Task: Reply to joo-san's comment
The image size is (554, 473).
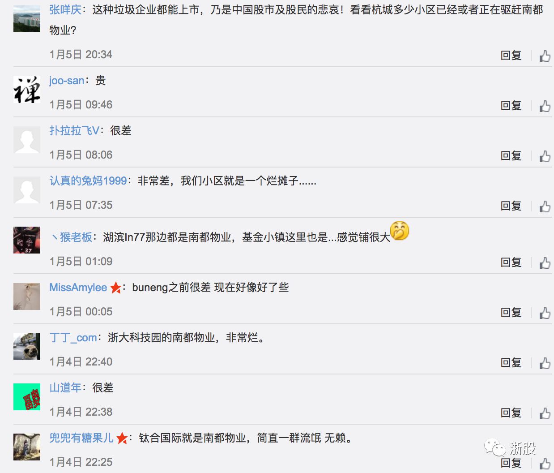Action: (511, 106)
